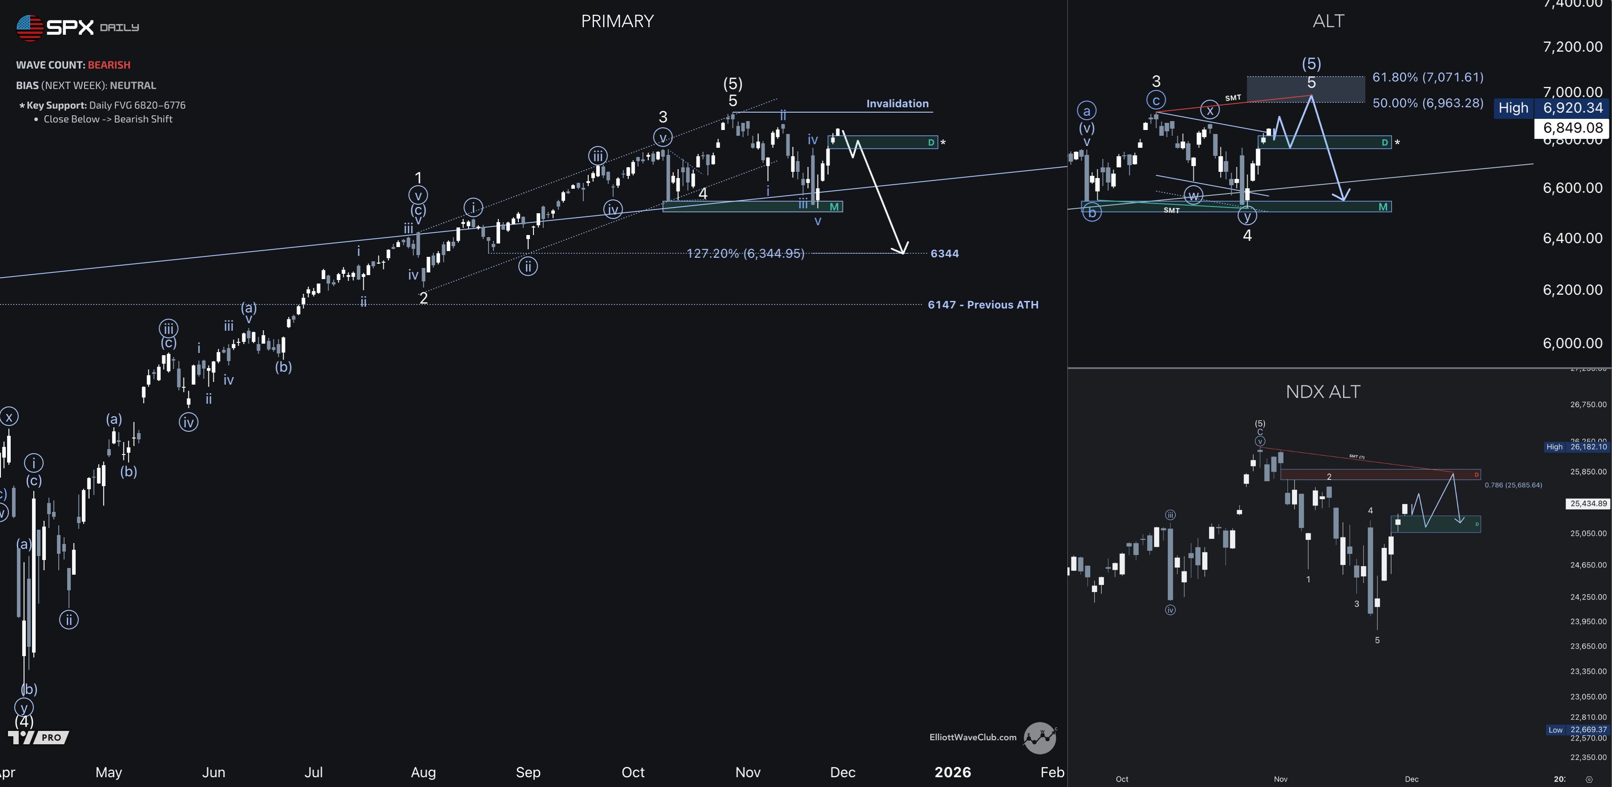Click circled wave ii label near Sep
Screen dimensions: 1612x787
point(528,267)
